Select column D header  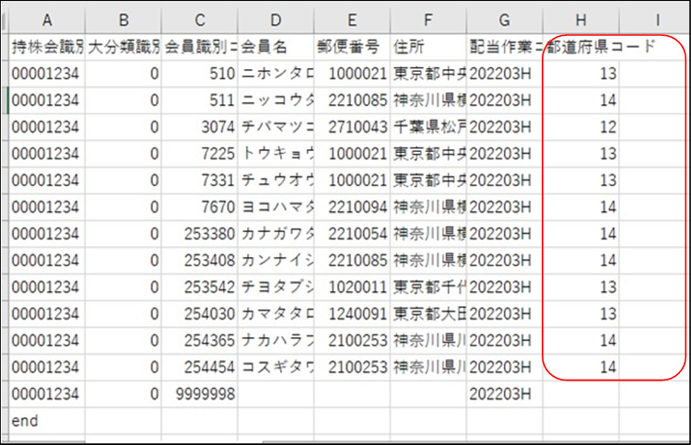tap(275, 20)
